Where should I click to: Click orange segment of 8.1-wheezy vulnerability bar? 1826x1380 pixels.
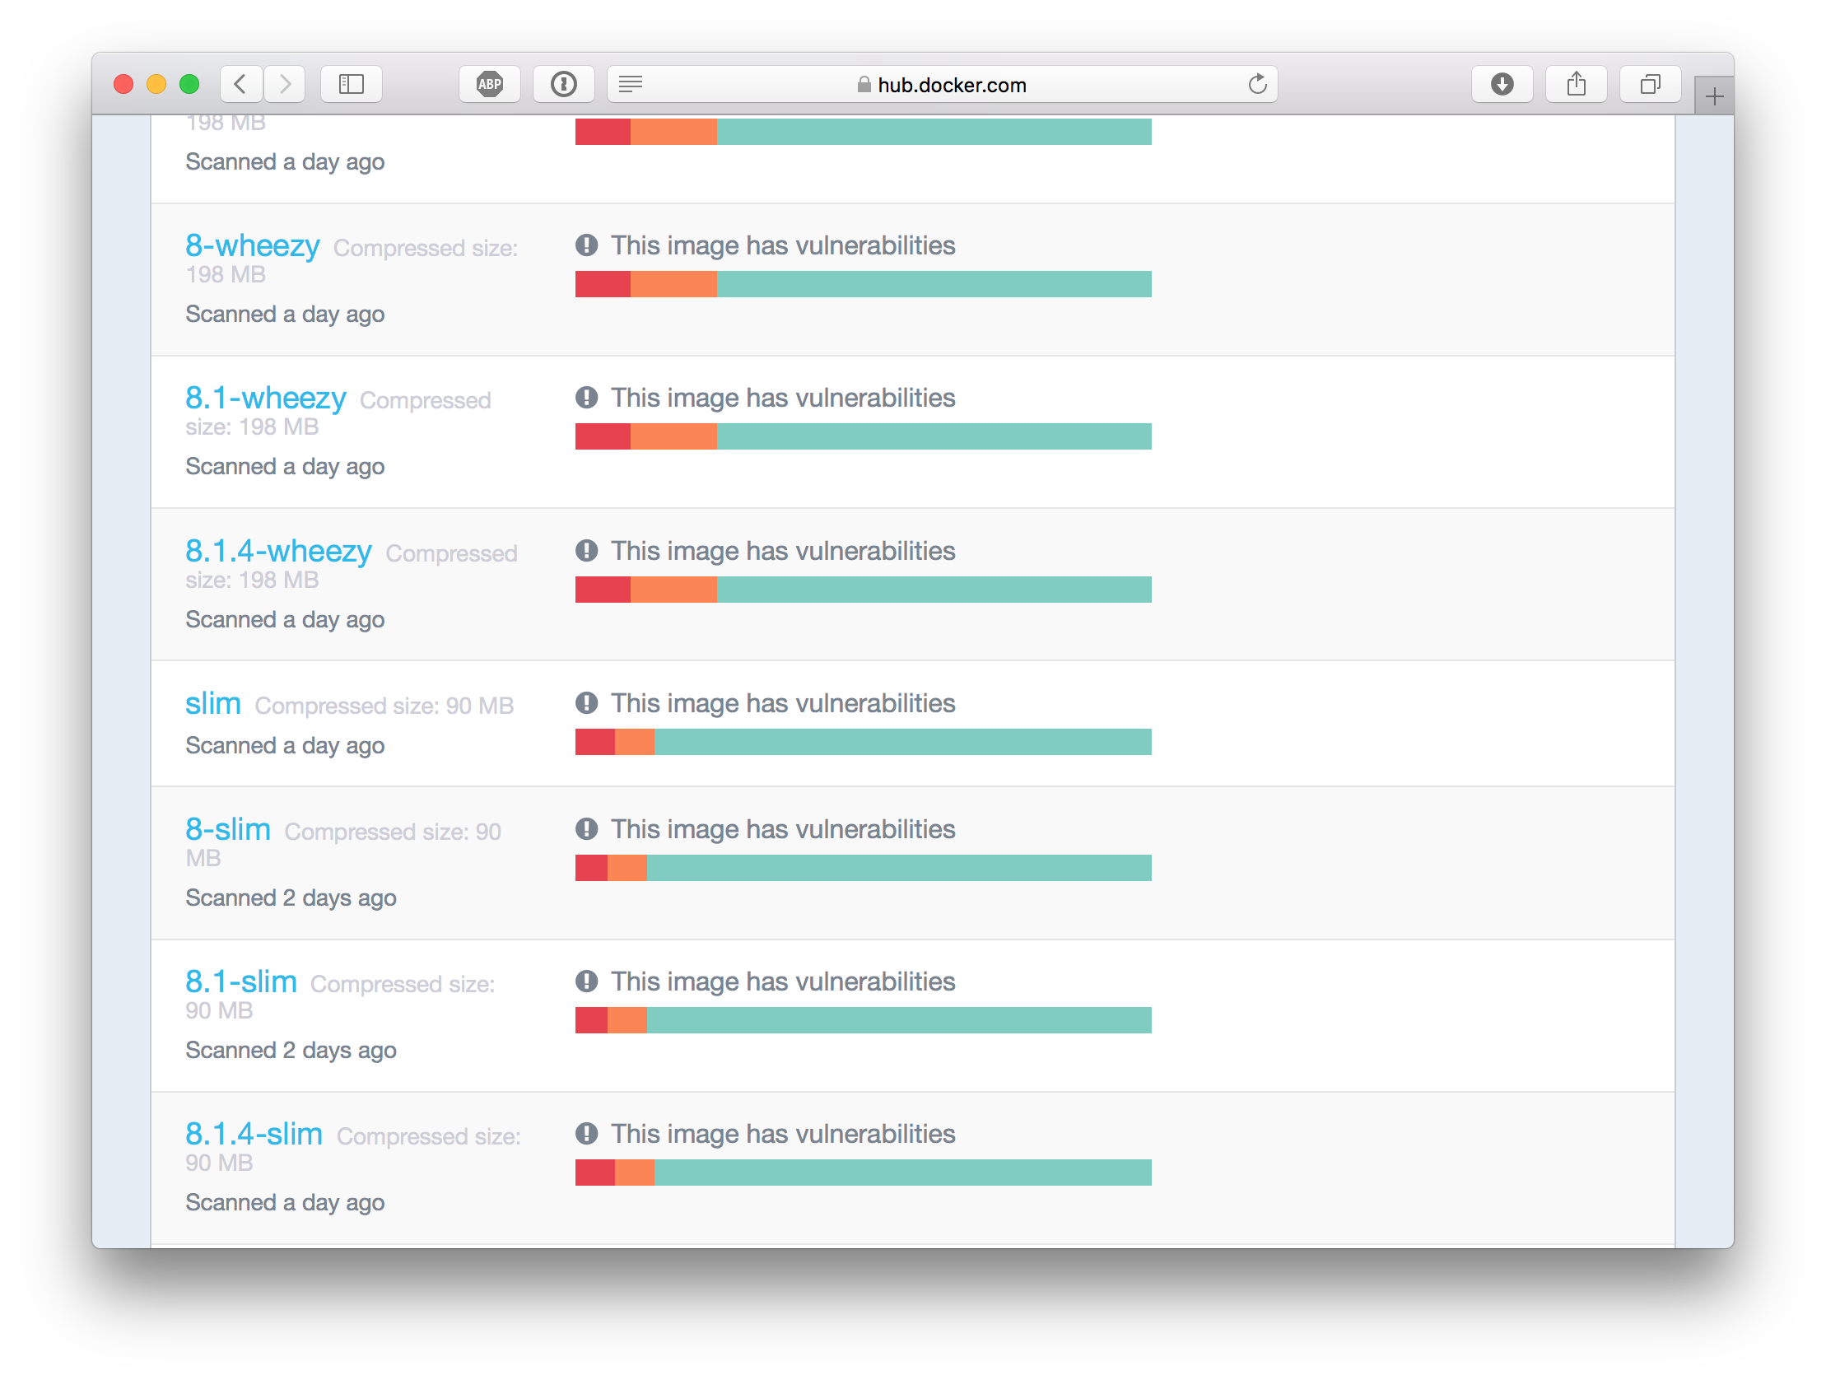673,437
